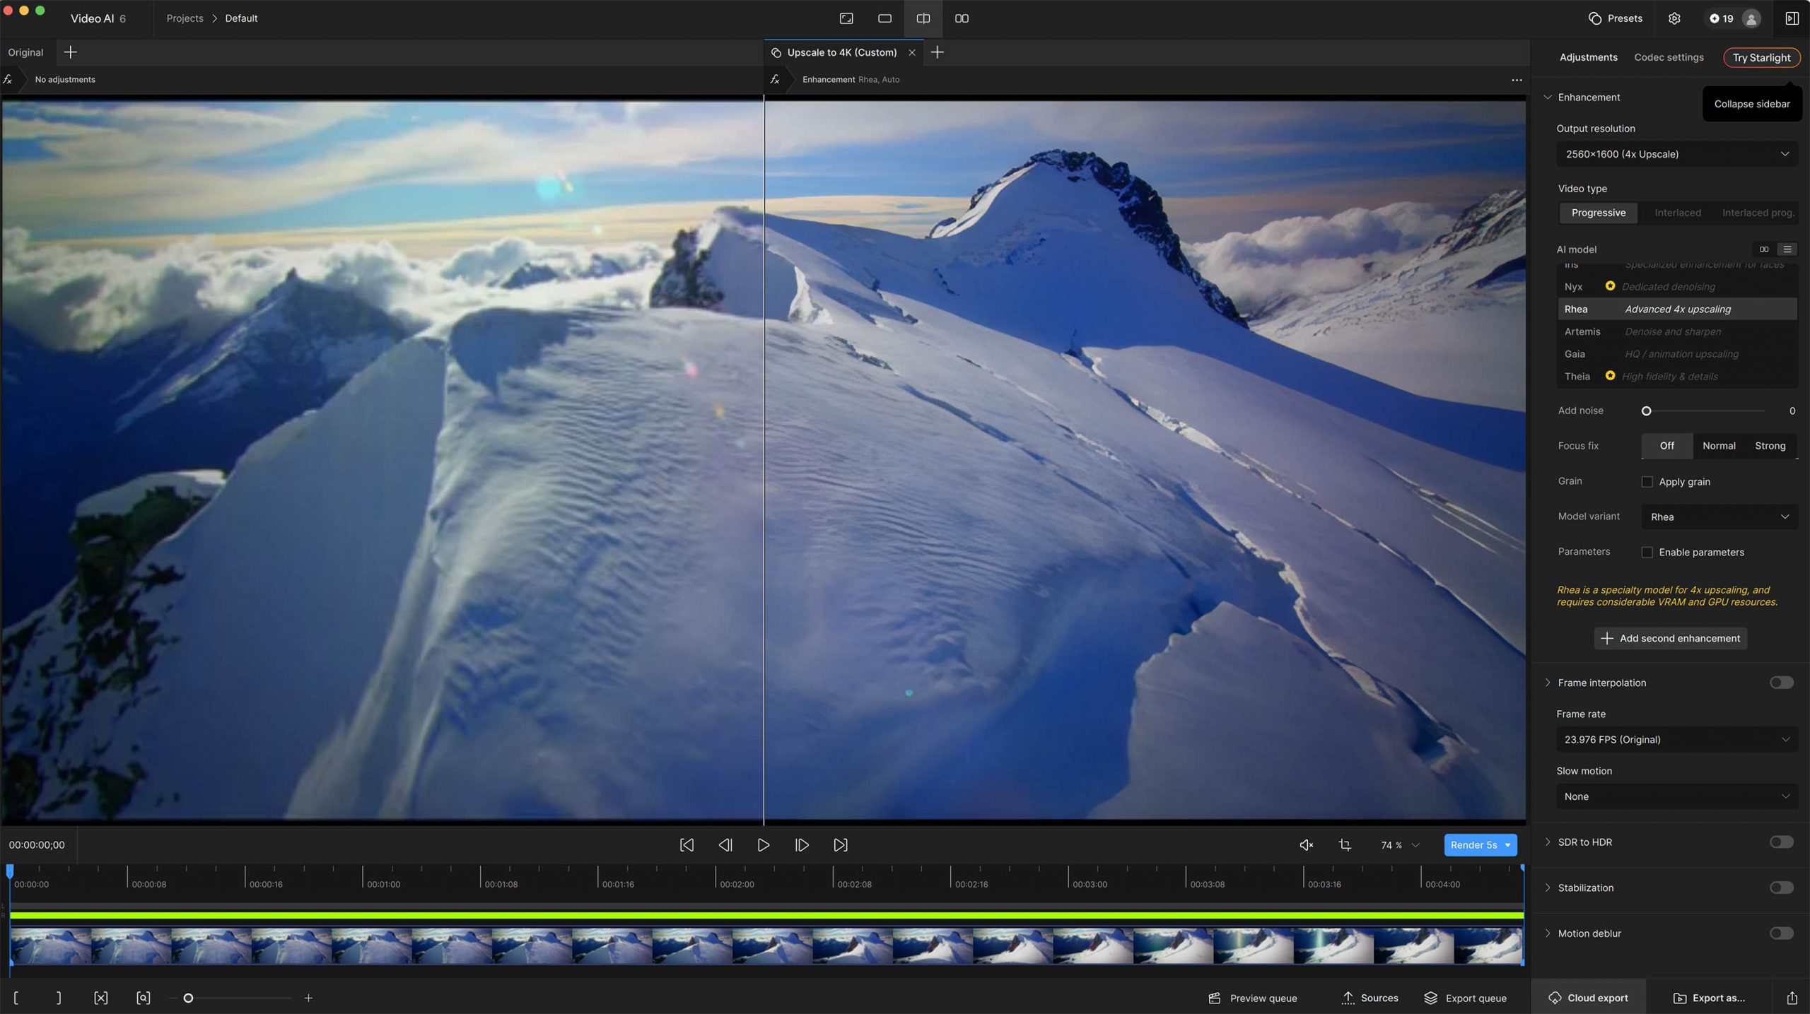Switch AI model list to list view
The height and width of the screenshot is (1014, 1810).
coord(1787,249)
